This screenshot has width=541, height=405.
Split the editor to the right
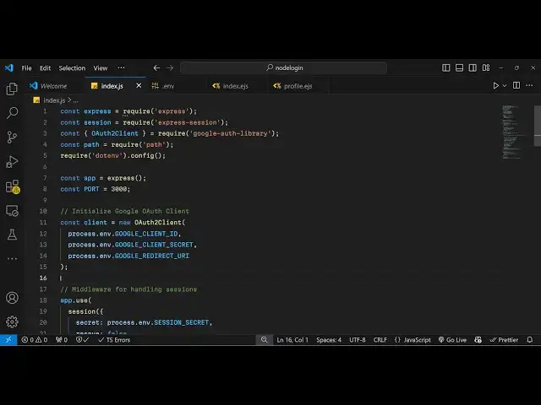click(x=516, y=85)
